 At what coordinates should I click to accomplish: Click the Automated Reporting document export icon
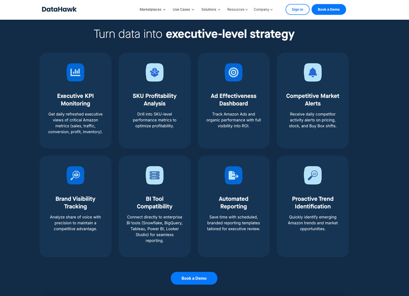tap(234, 175)
